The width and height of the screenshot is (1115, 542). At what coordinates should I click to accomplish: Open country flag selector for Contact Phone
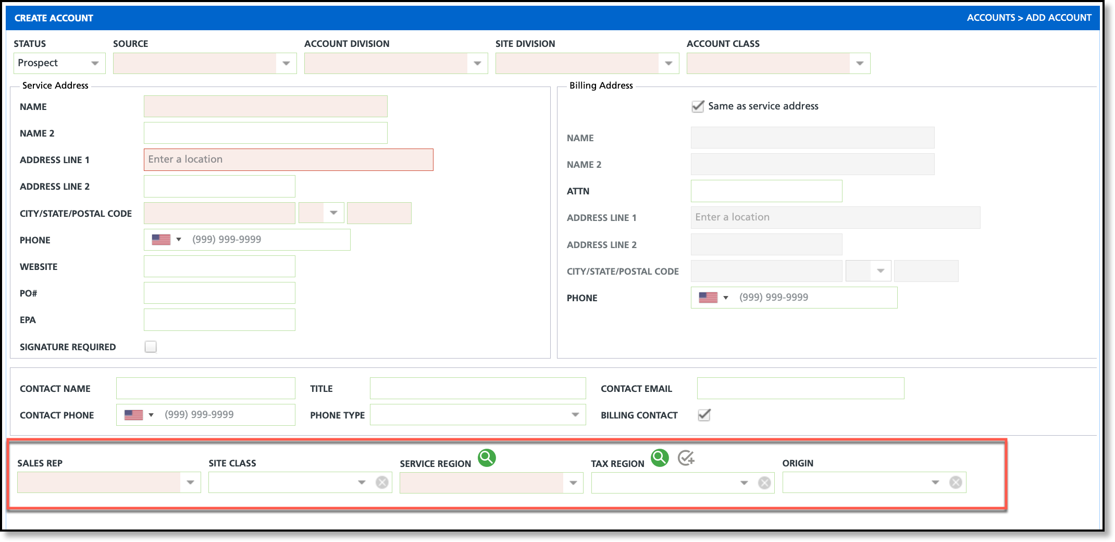(x=139, y=415)
